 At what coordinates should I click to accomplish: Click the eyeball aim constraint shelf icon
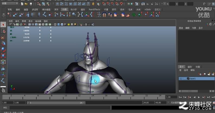pyautogui.click(x=74, y=15)
